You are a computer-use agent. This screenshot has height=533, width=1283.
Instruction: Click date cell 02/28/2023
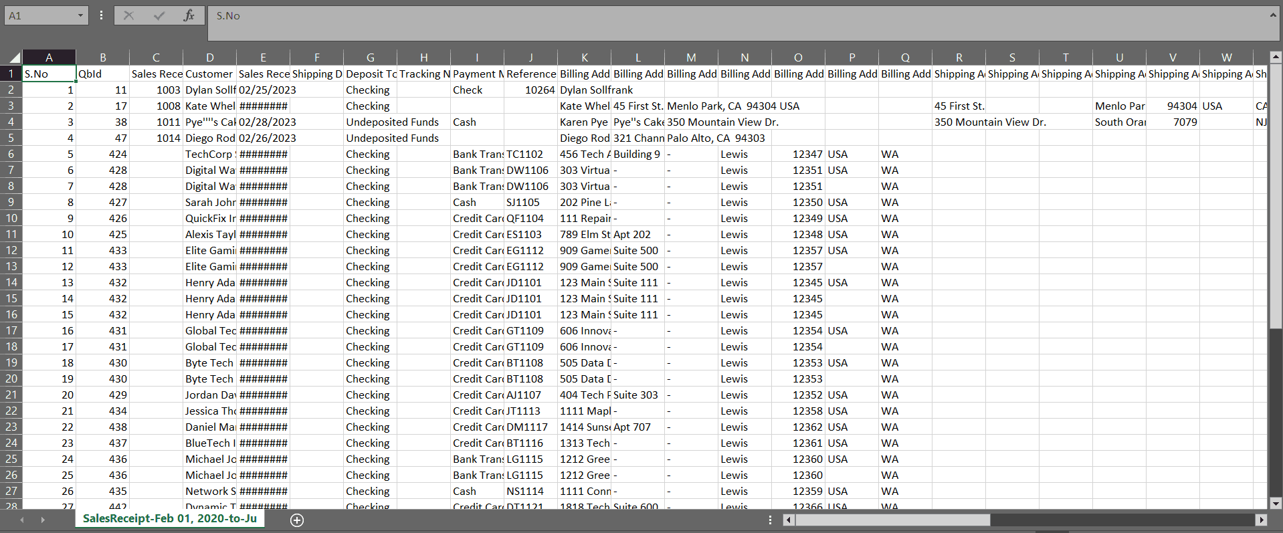pyautogui.click(x=263, y=122)
